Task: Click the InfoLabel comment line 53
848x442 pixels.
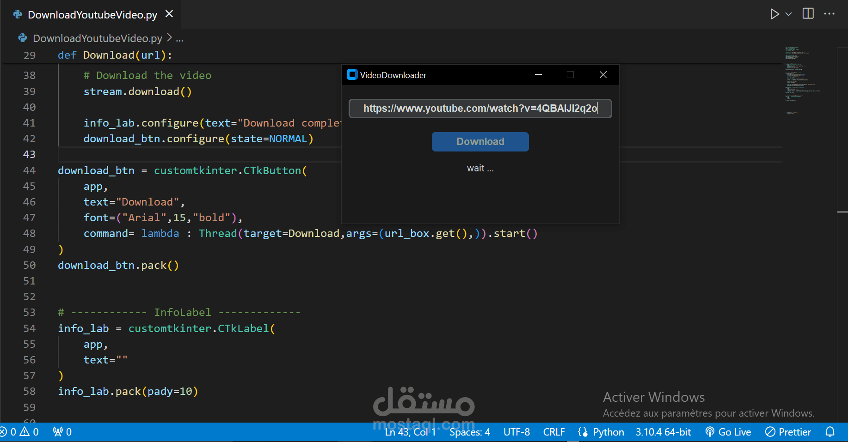Action: (179, 312)
